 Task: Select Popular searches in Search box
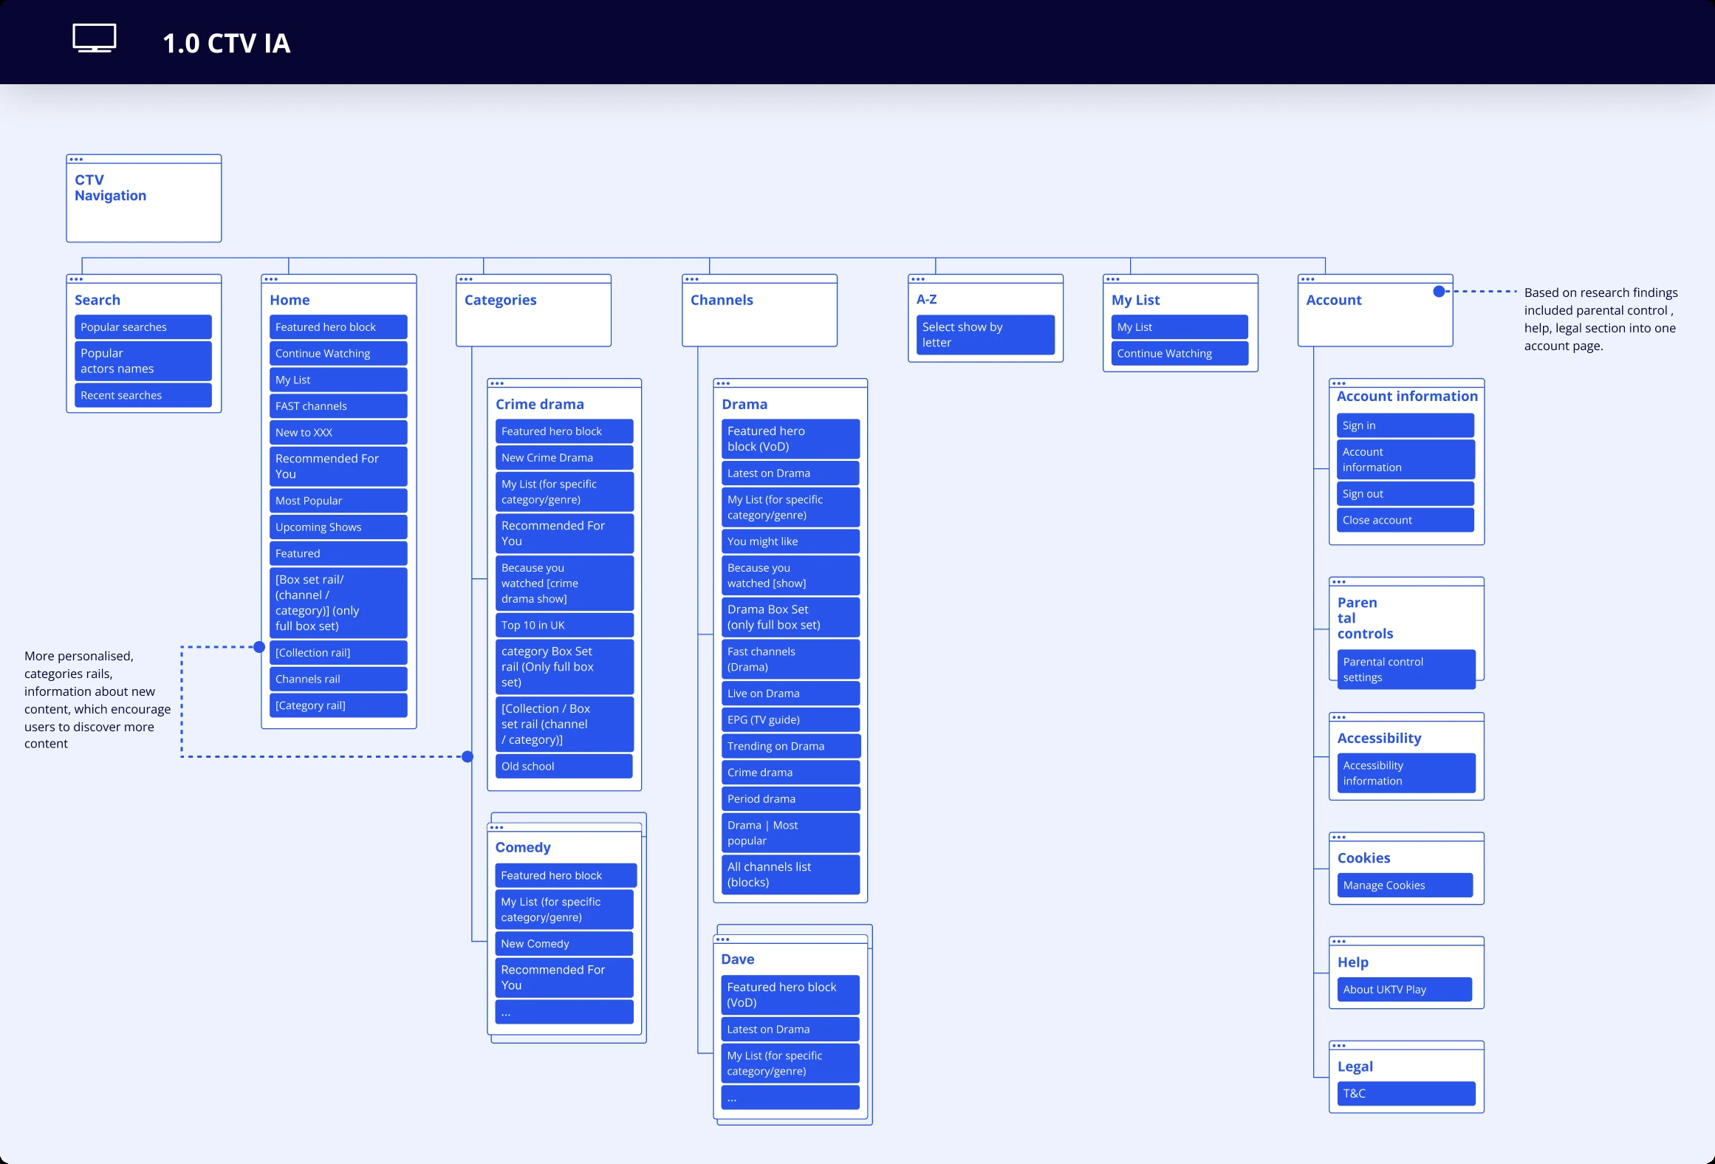(x=143, y=327)
